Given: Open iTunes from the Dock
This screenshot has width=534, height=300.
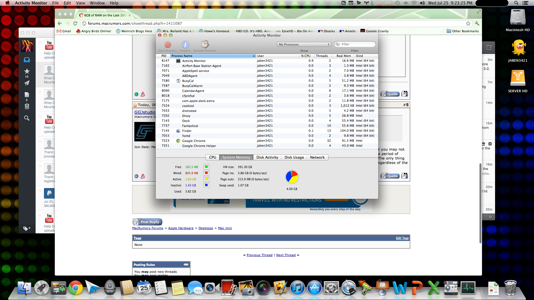Looking at the screenshot, I should click(297, 288).
